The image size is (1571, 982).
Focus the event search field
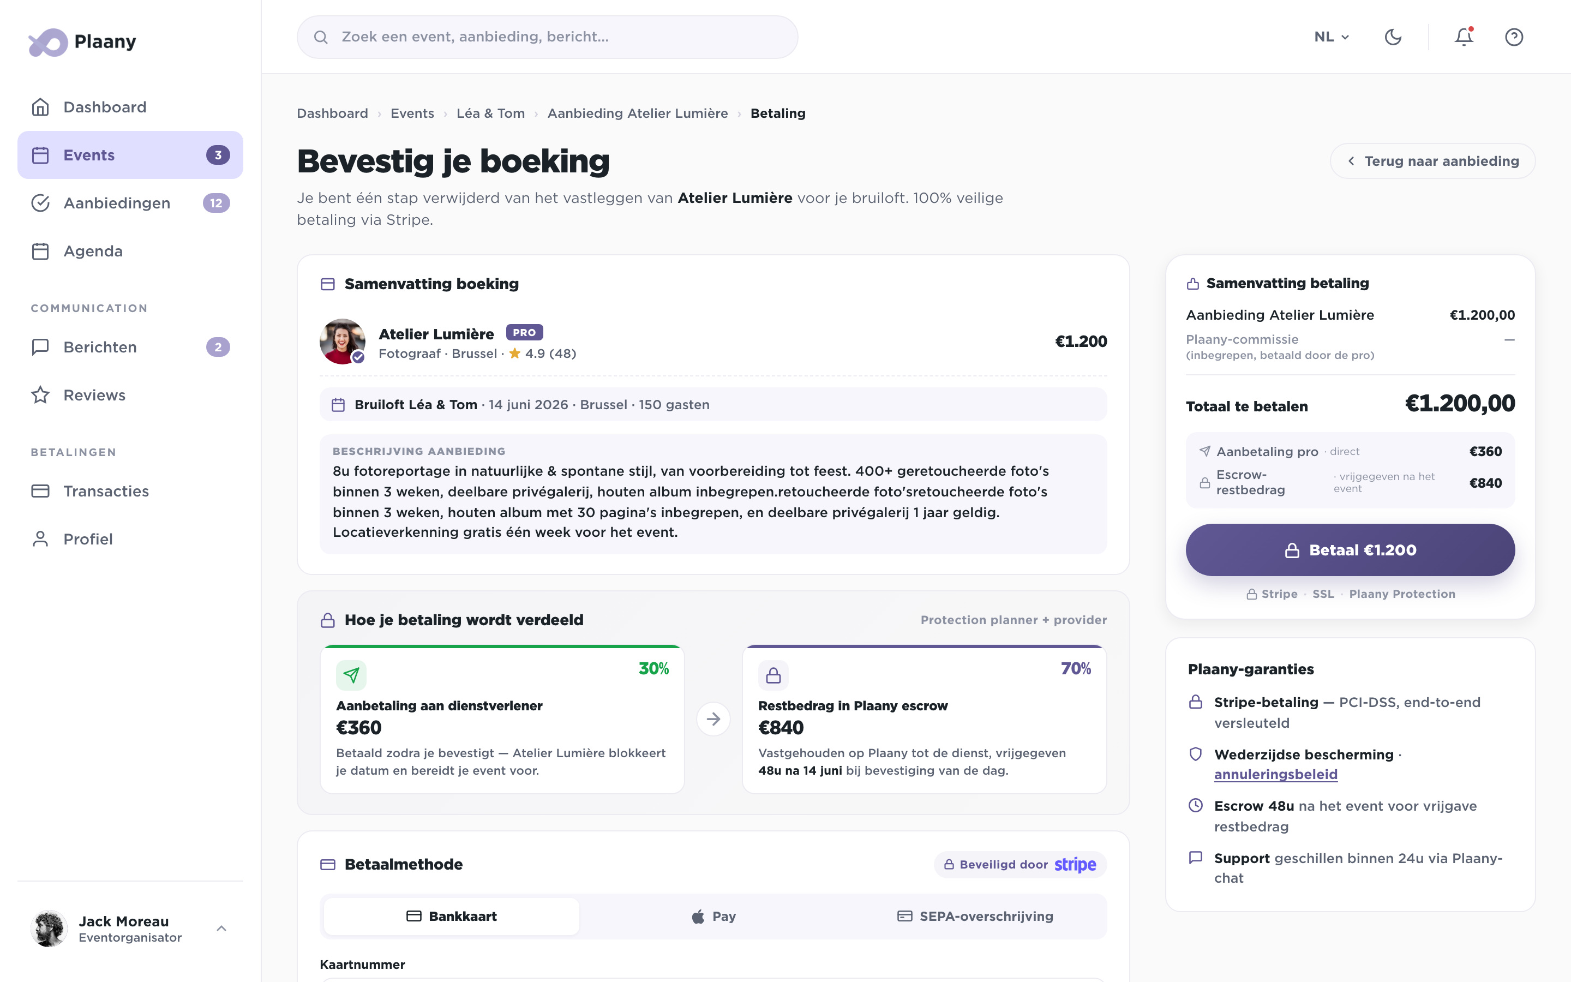point(547,37)
